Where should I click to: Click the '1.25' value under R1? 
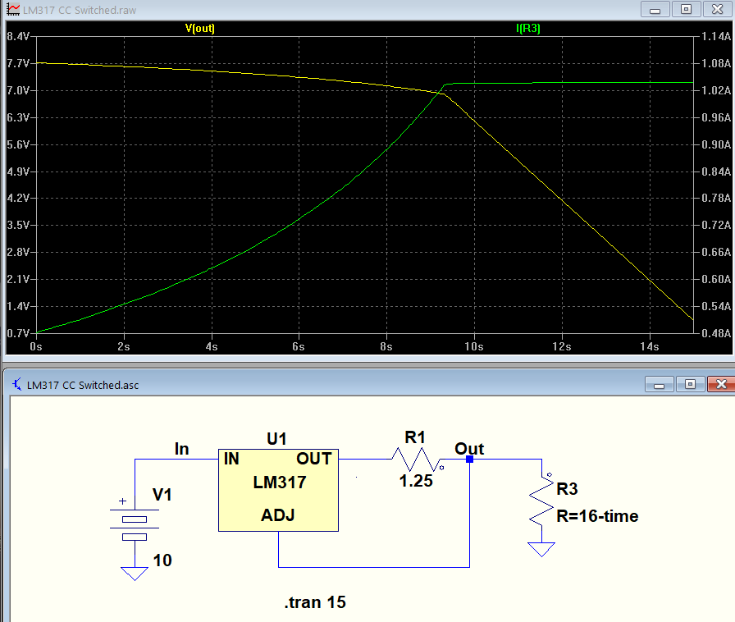click(416, 481)
